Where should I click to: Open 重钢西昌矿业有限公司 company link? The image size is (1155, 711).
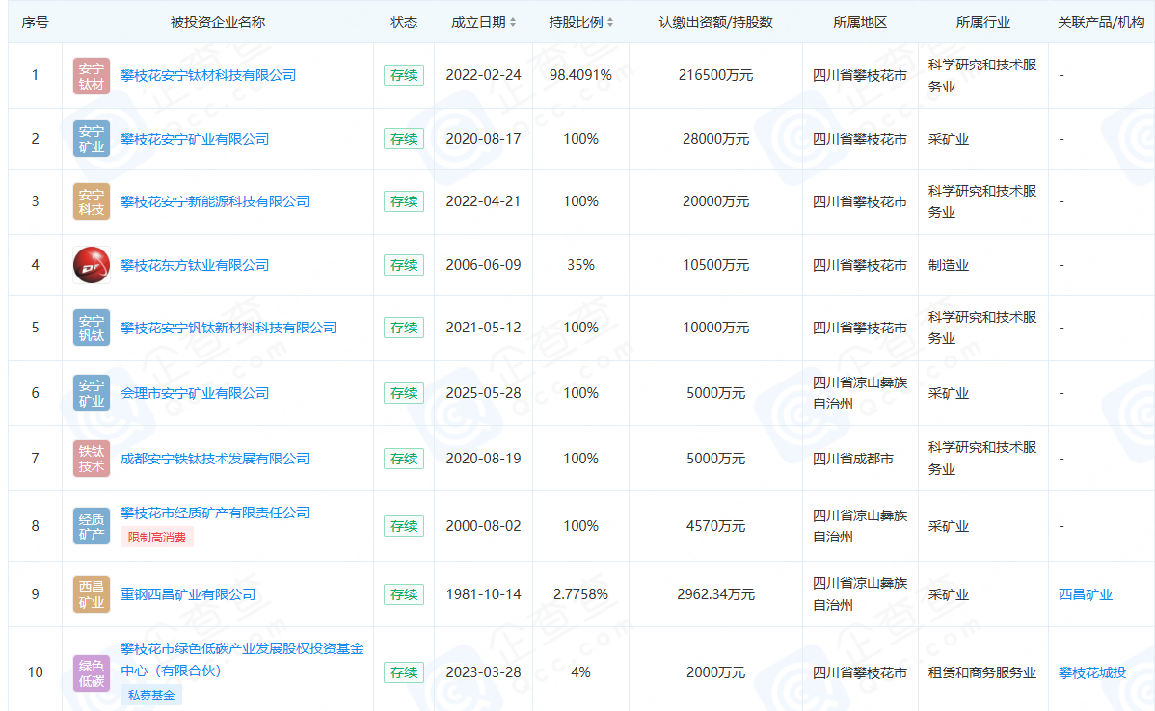(188, 594)
